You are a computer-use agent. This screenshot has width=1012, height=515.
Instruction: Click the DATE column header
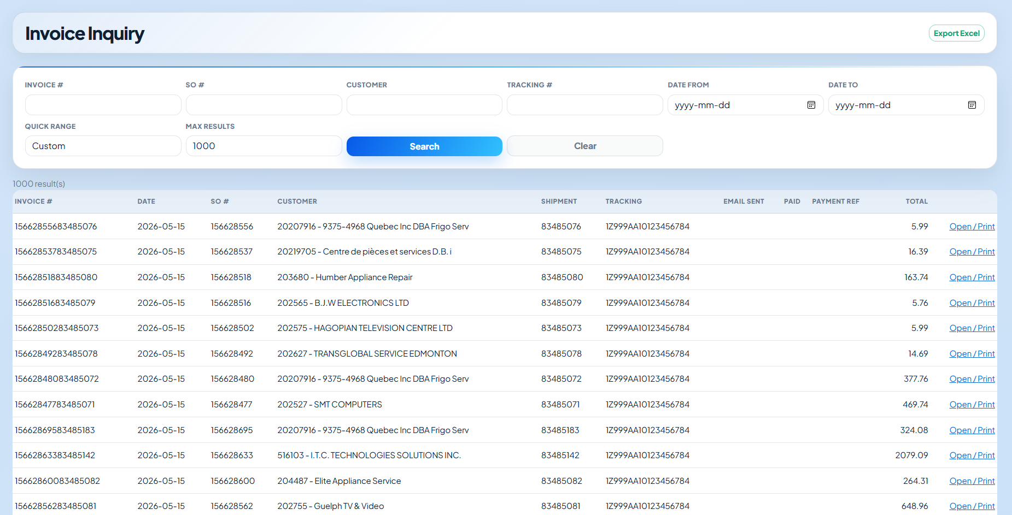point(146,202)
